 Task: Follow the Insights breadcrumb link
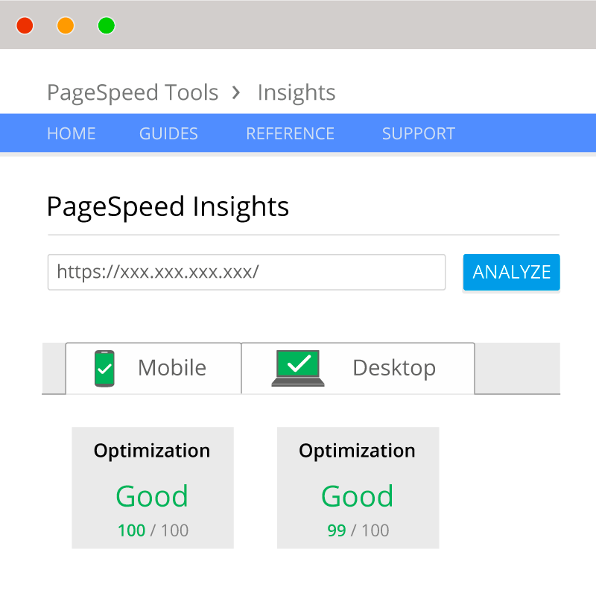[297, 92]
